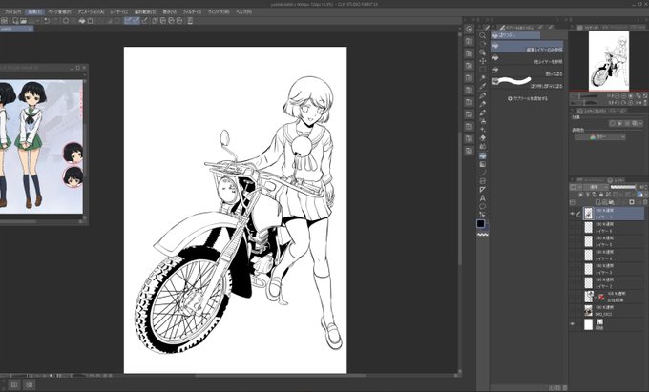Image resolution: width=649 pixels, height=392 pixels.
Task: Click the Navigator zoom slider
Action: pyautogui.click(x=584, y=96)
